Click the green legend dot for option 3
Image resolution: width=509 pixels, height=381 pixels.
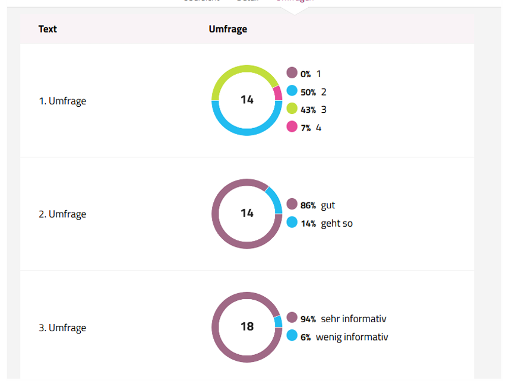[292, 109]
